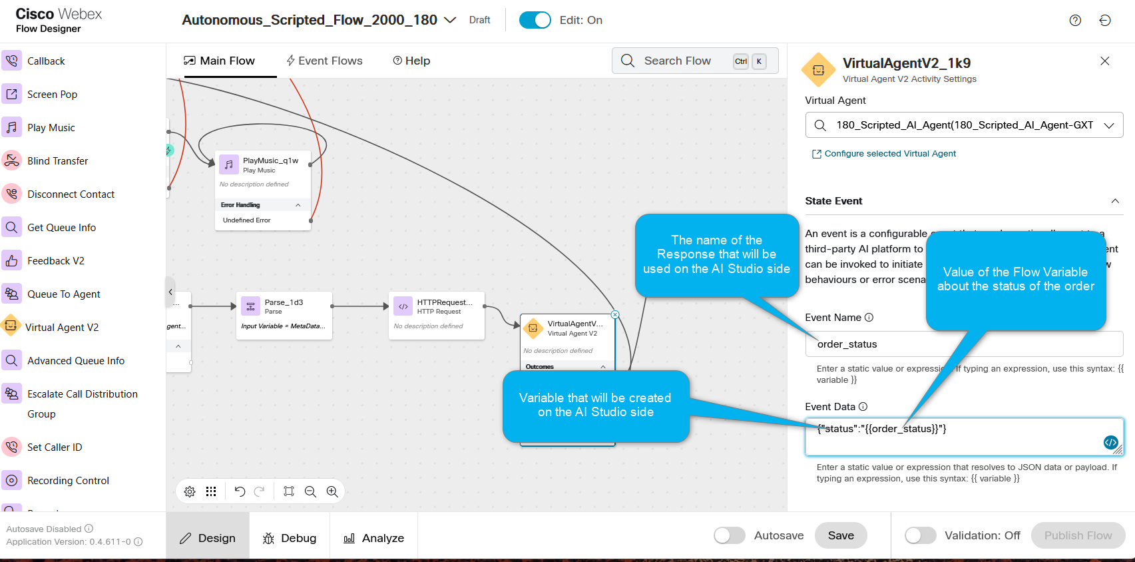The image size is (1135, 562).
Task: Open expression editor icon in Event Data field
Action: tap(1110, 442)
